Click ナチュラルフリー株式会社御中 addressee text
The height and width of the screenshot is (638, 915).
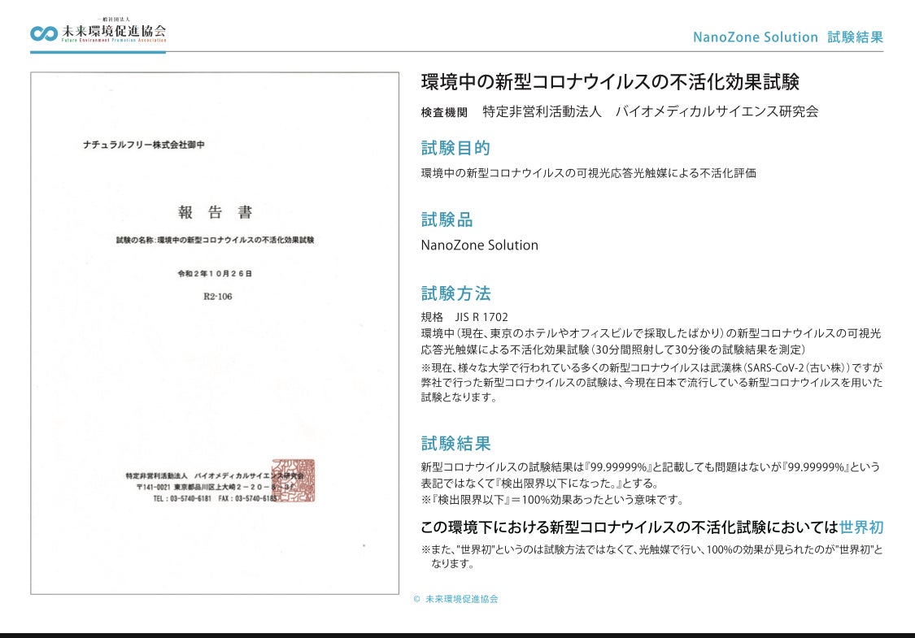point(144,145)
